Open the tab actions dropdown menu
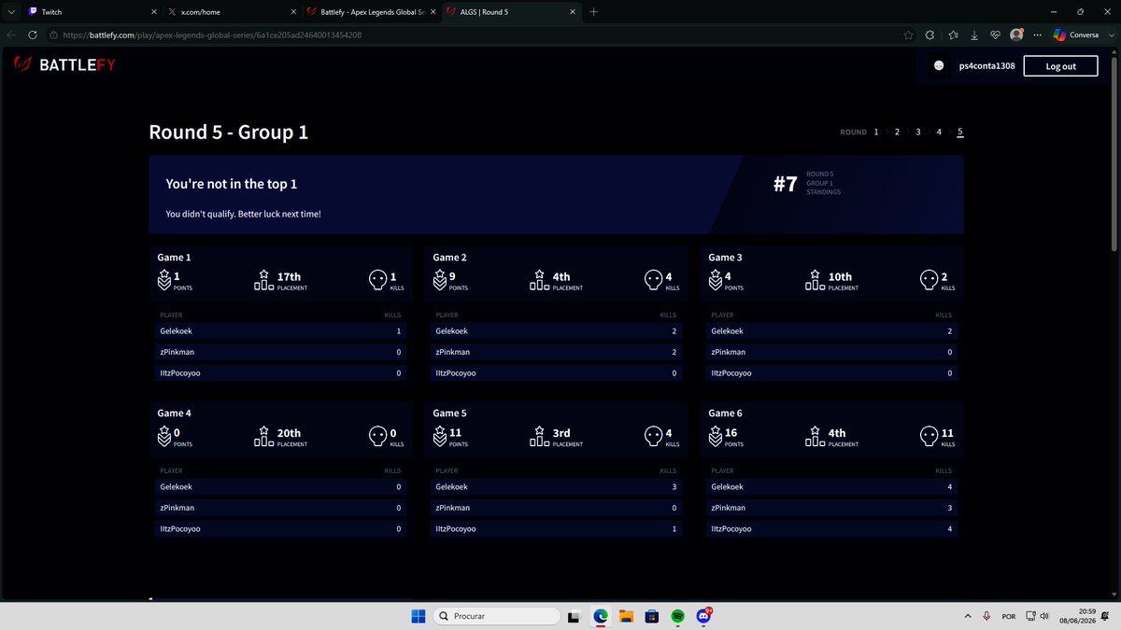The image size is (1121, 630). pos(10,11)
